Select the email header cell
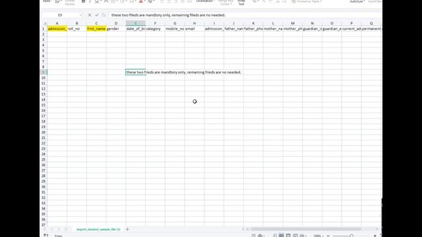 (195, 29)
